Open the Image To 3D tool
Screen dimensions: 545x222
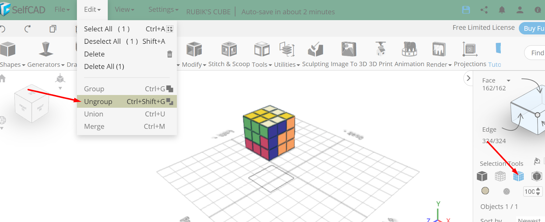pyautogui.click(x=349, y=54)
